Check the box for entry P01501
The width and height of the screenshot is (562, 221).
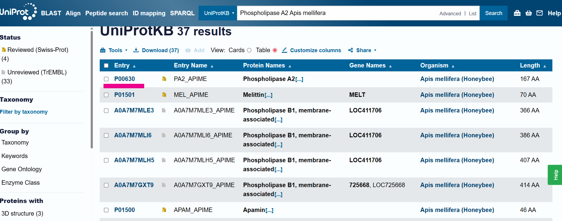106,95
